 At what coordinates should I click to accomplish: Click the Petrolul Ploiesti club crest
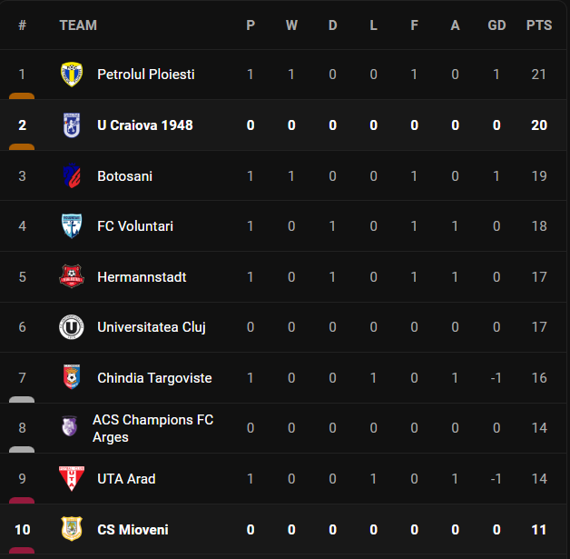(72, 75)
